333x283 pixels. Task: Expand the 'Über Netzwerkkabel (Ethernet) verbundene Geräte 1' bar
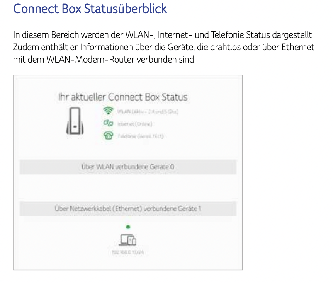[x=128, y=209]
